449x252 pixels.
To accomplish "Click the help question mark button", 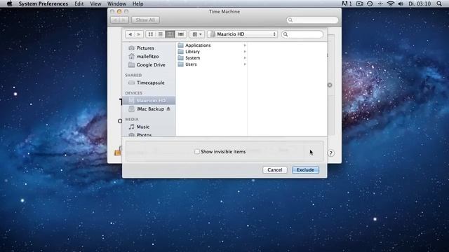I will (x=330, y=153).
